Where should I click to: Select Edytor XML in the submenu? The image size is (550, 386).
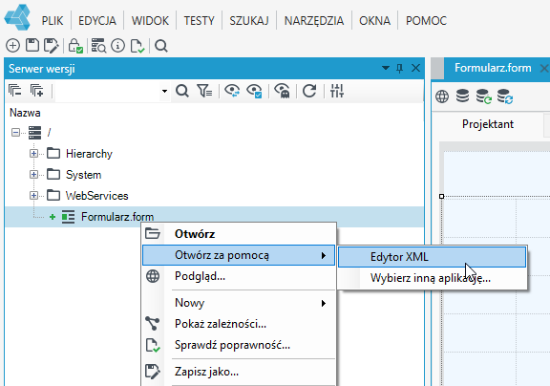pyautogui.click(x=433, y=257)
